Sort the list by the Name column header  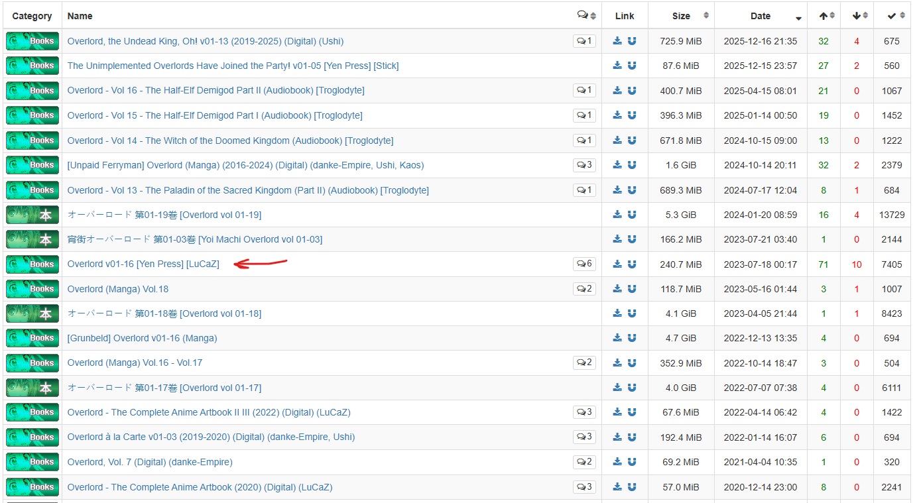click(x=80, y=16)
